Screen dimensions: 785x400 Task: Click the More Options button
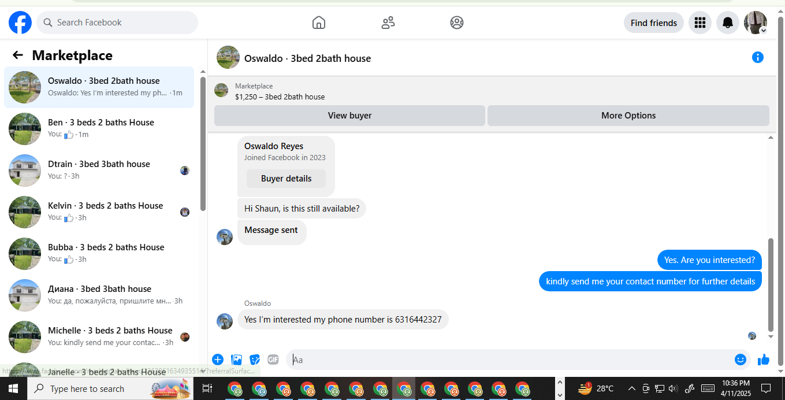point(628,115)
